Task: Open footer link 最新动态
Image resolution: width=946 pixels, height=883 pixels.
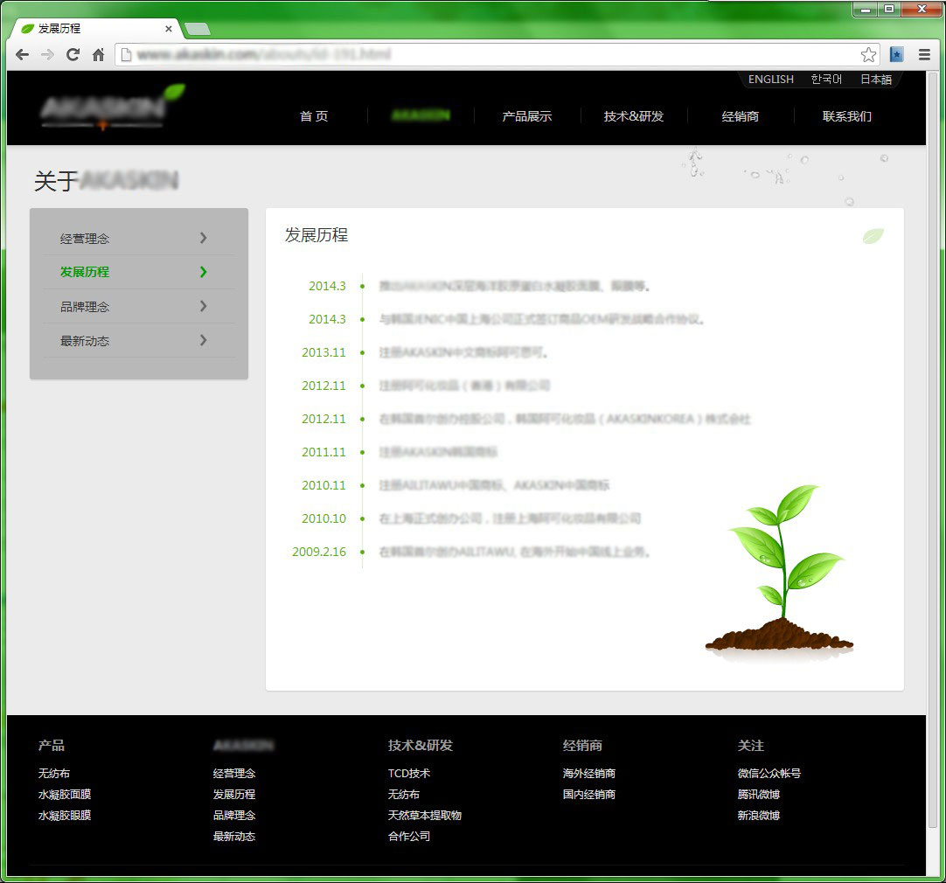Action: coord(234,837)
